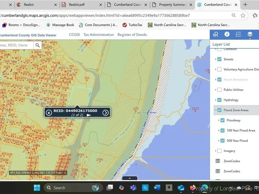
Task: Enable the Public Utilities layer checkbox
Action: pyautogui.click(x=220, y=90)
